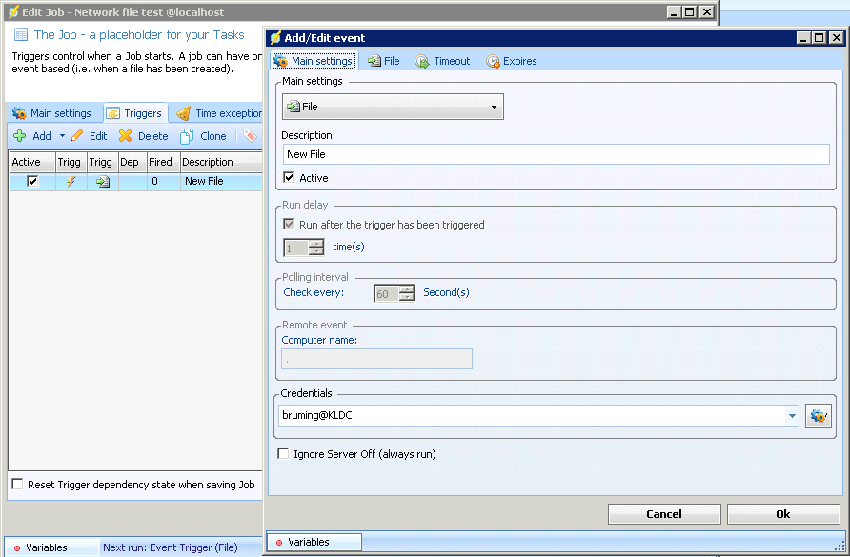Image resolution: width=850 pixels, height=557 pixels.
Task: Toggle Reset Trigger dependency state checkbox
Action: coord(17,485)
